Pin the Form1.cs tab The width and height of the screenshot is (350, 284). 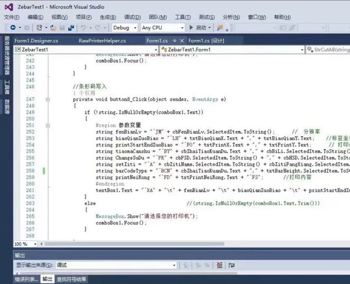[x=175, y=41]
